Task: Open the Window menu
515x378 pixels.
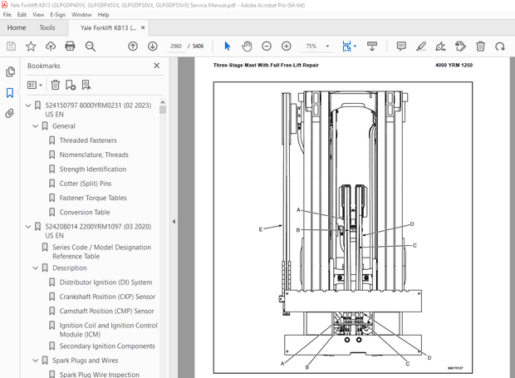Action: coord(81,15)
